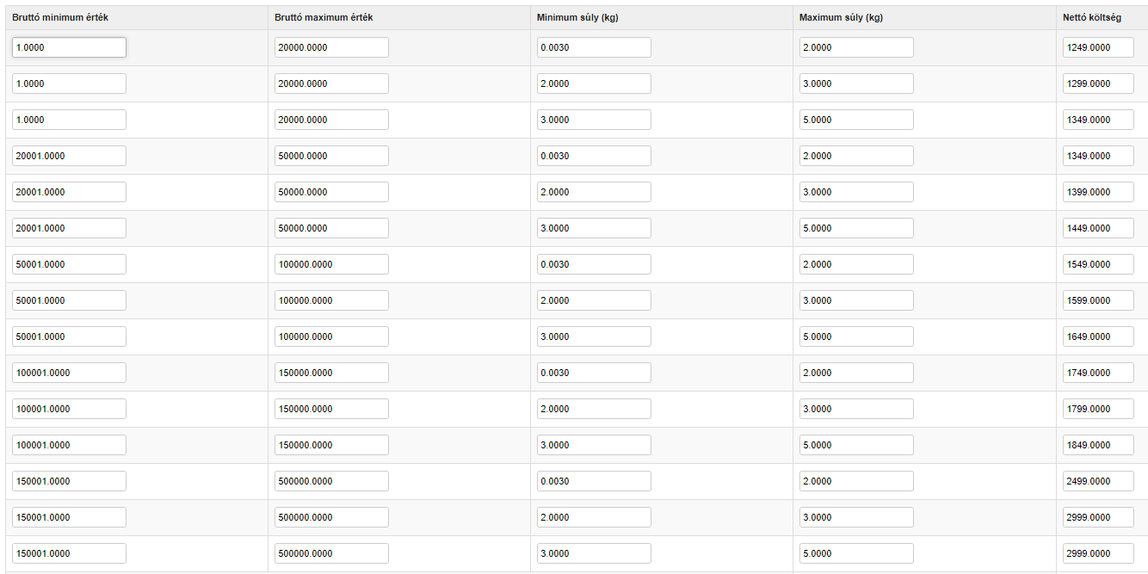Focus the net cost field showing 1299.0000
The width and height of the screenshot is (1148, 574).
pyautogui.click(x=1098, y=83)
